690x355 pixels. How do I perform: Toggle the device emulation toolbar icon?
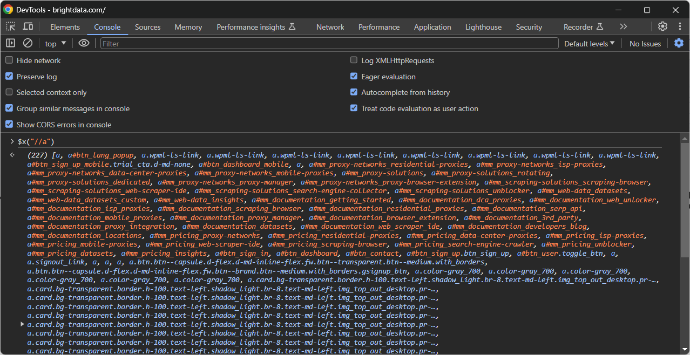pos(29,26)
